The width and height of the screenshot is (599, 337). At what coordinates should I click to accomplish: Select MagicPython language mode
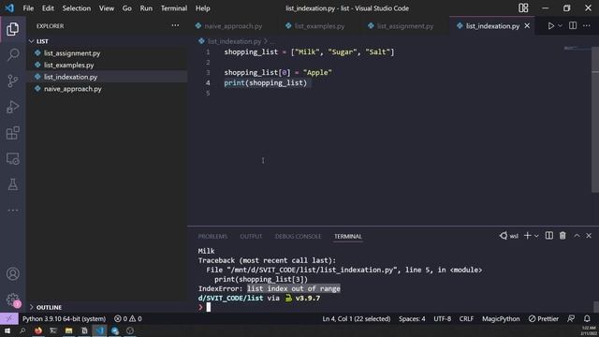point(501,318)
